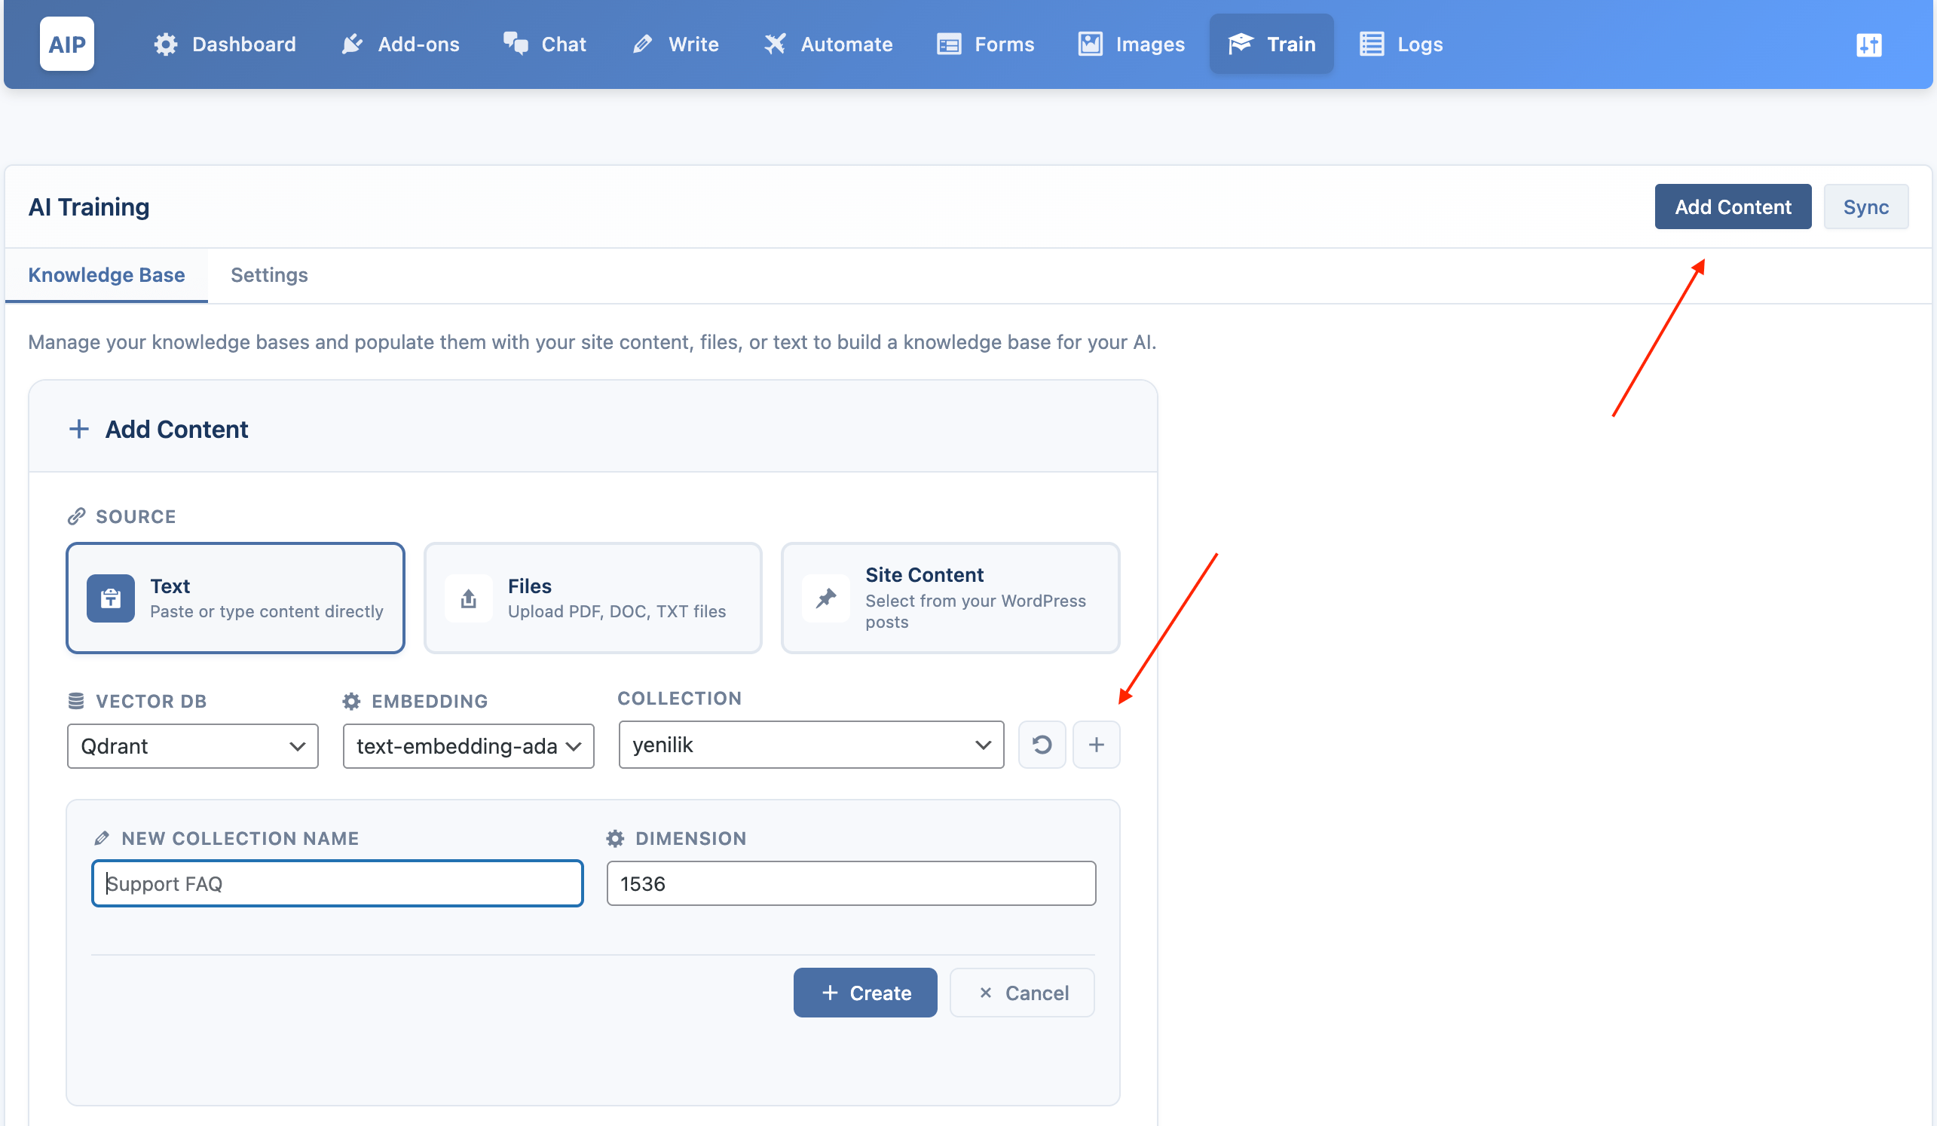The height and width of the screenshot is (1126, 1937).
Task: Click the pin icon on Site Content card
Action: [x=825, y=598]
